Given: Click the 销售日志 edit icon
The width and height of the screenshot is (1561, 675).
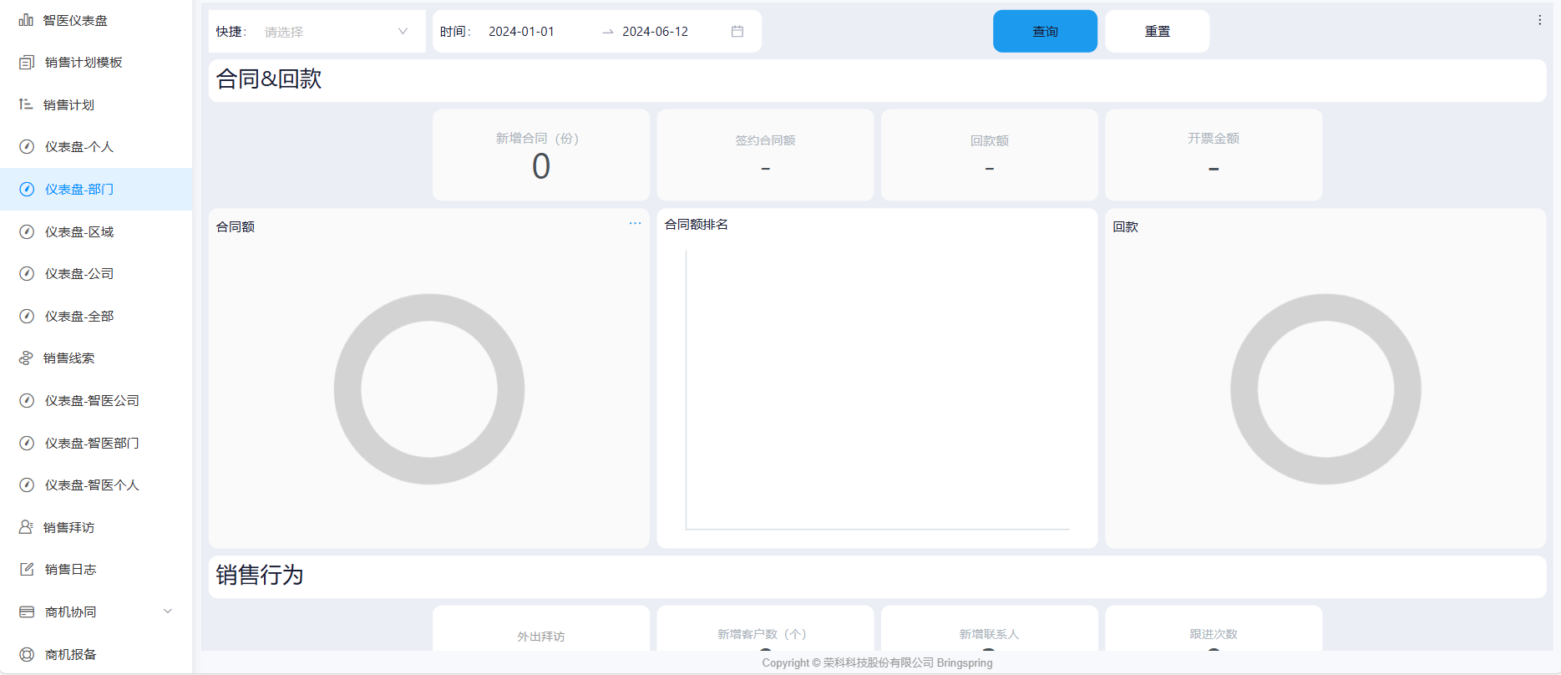Looking at the screenshot, I should [x=27, y=570].
